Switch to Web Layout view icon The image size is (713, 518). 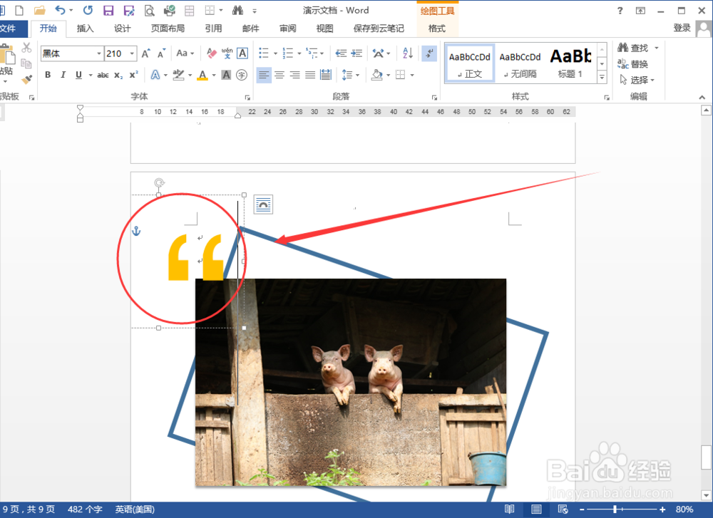point(563,509)
